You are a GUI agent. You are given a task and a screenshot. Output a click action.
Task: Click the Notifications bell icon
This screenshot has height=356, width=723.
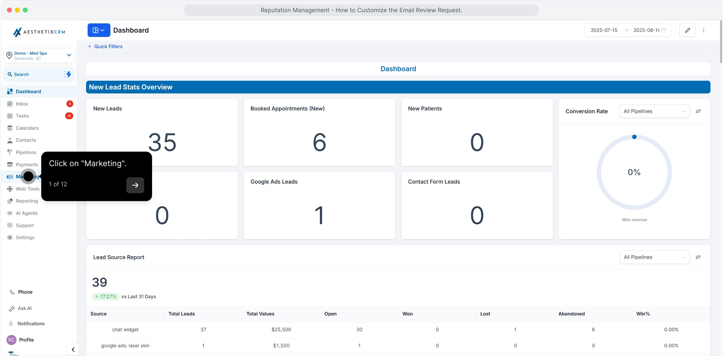tap(11, 324)
